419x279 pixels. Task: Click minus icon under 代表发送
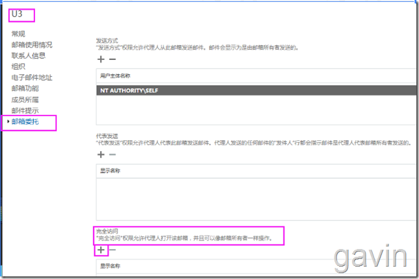coord(113,154)
